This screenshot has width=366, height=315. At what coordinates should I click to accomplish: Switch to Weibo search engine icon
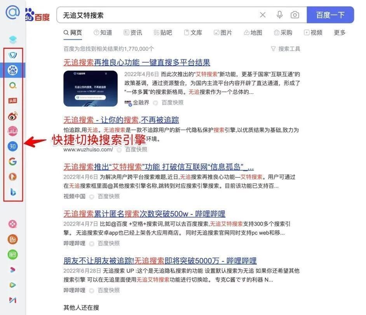pos(12,116)
